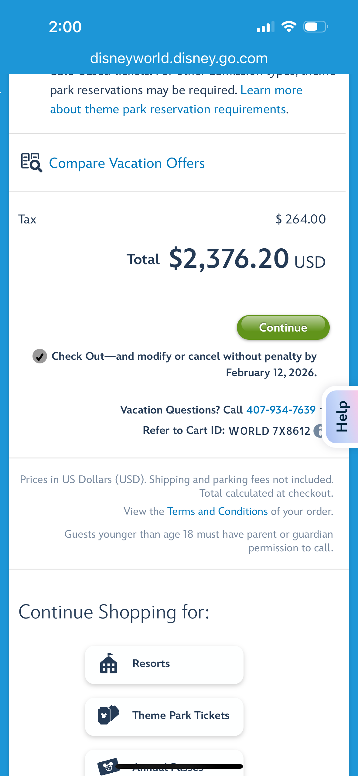358x776 pixels.
Task: Open Compare Vacation Offers link
Action: click(x=127, y=163)
